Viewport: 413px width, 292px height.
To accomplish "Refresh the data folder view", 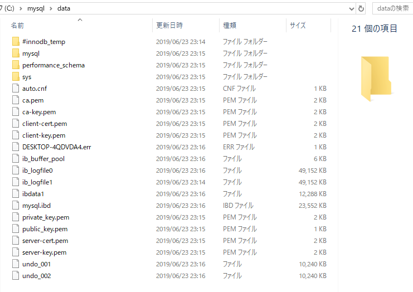I will (x=361, y=9).
